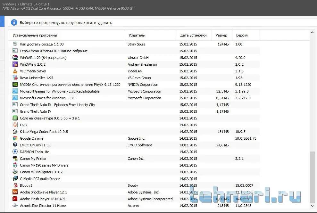This screenshot has height=213, width=317.
Task: Click publisher Google Inc.
Action: [136, 138]
